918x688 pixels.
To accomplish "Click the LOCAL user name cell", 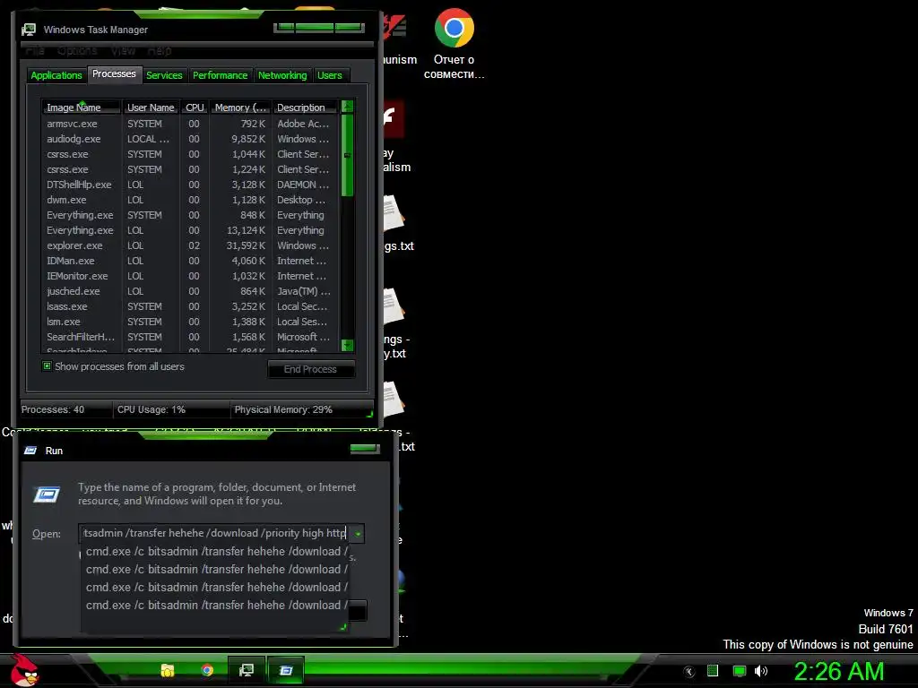I will tap(148, 139).
